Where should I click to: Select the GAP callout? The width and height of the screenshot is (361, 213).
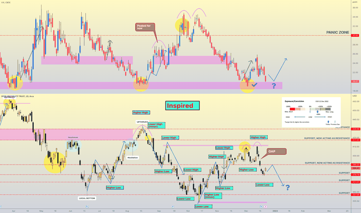[277, 151]
